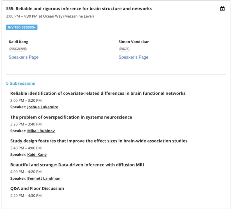Open Reliable identification of covariate-related differences subsession
The width and height of the screenshot is (231, 210).
coord(98,93)
